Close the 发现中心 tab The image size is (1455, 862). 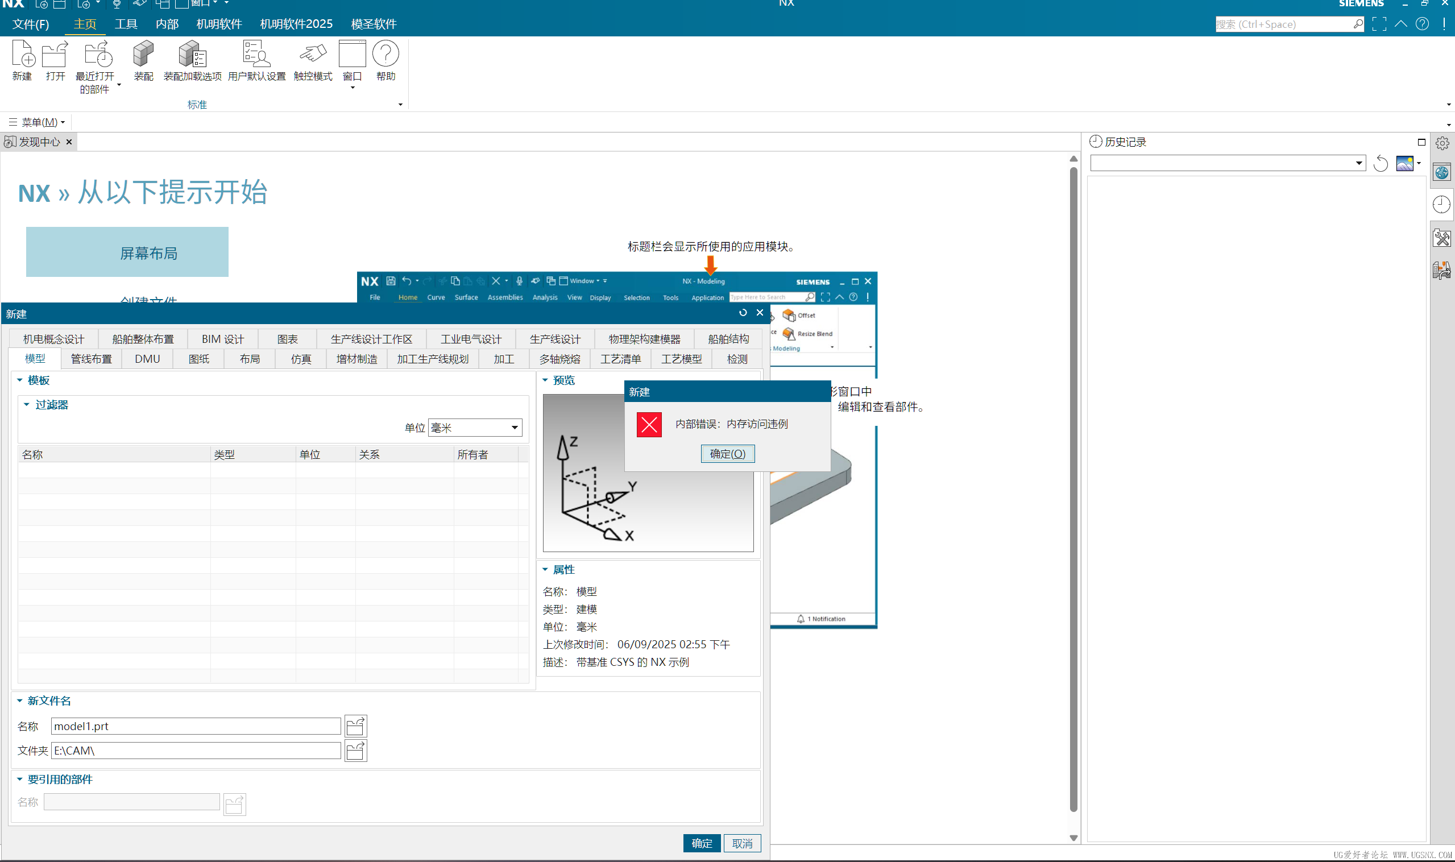coord(69,142)
